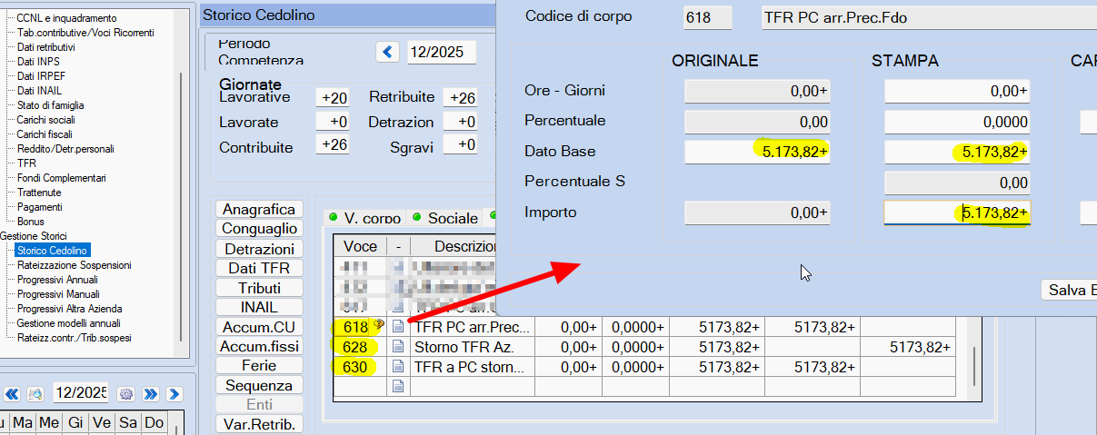
Task: Select Bonus in the tree
Action: (30, 222)
